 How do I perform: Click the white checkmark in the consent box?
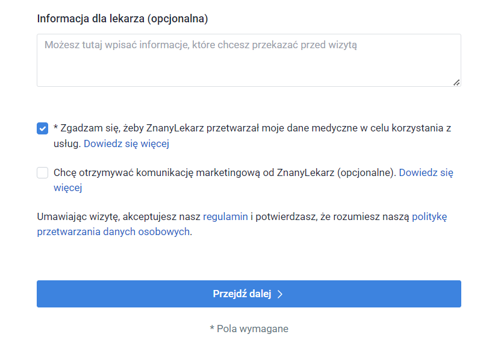42,128
